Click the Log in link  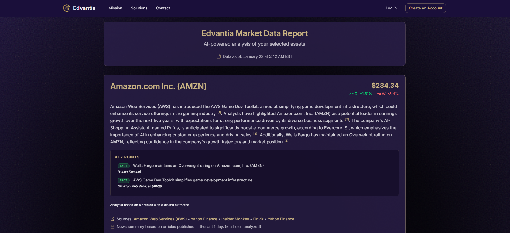(391, 8)
